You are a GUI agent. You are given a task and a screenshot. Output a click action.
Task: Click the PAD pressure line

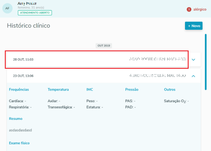point(130,107)
